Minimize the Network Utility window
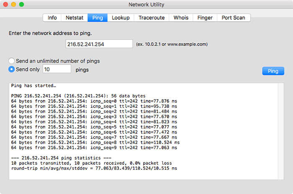This screenshot has width=293, height=194. click(x=13, y=4)
